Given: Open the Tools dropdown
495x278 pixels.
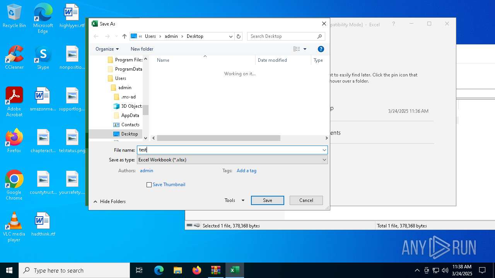Looking at the screenshot, I should (x=234, y=200).
